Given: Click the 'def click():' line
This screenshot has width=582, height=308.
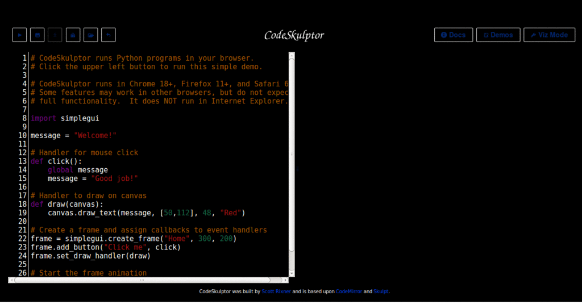Looking at the screenshot, I should coord(56,161).
